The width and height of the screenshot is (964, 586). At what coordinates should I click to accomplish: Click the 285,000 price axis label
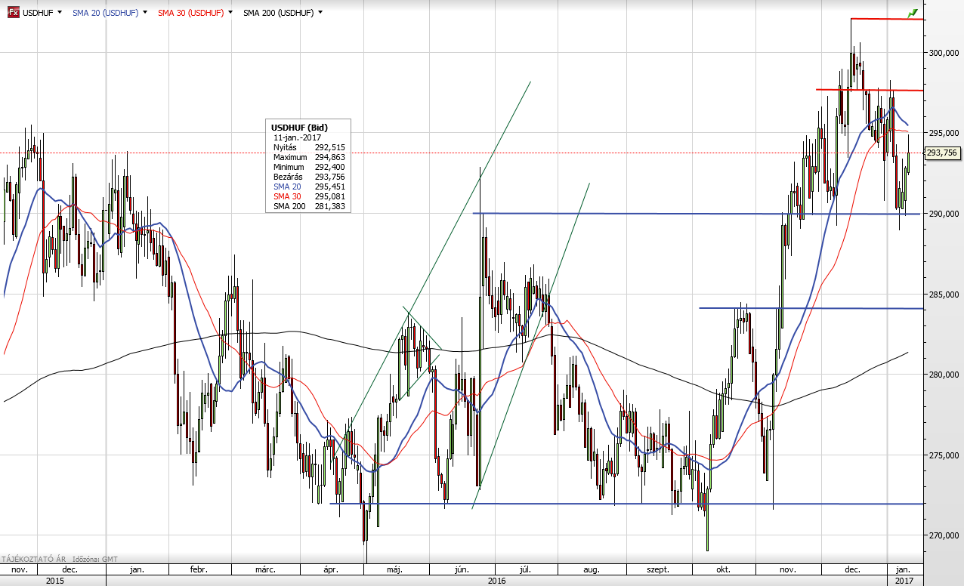944,294
